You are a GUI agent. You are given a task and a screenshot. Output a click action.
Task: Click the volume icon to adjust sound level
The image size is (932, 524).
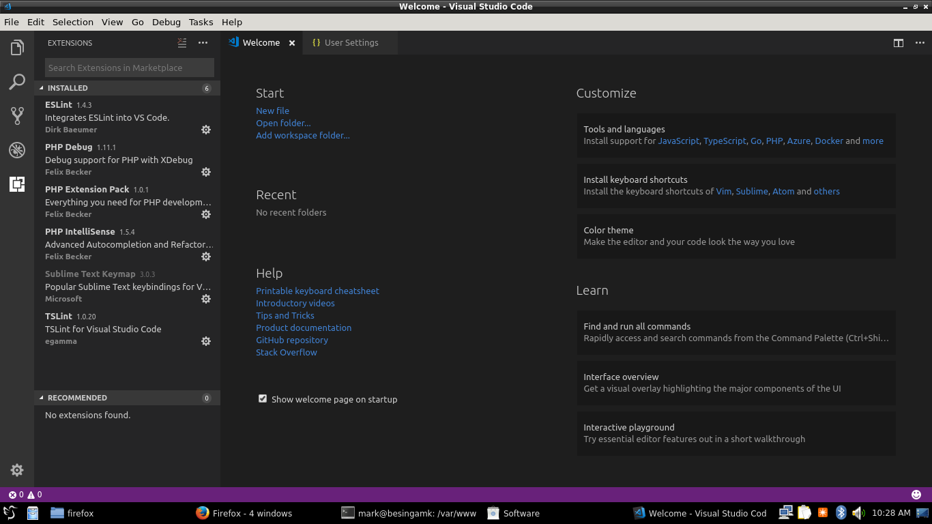(857, 512)
